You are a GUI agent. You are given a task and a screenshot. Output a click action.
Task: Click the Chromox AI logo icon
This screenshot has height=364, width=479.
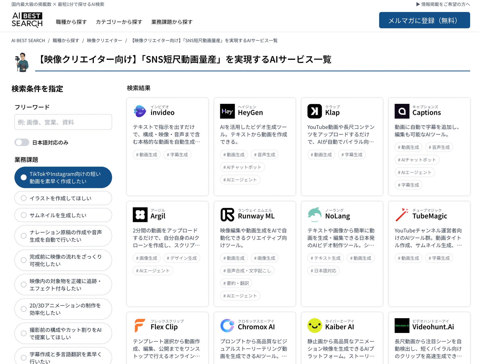pyautogui.click(x=227, y=325)
